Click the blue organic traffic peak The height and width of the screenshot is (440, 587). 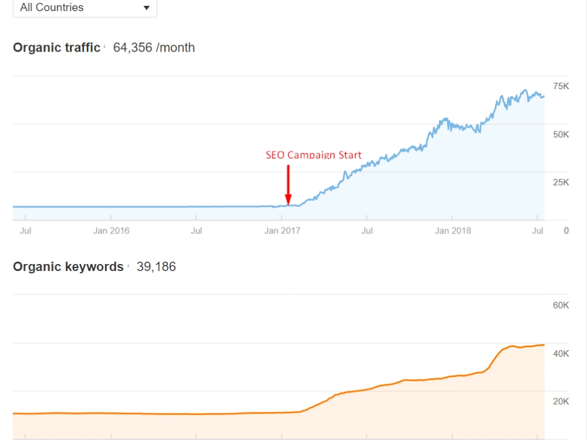pos(525,90)
